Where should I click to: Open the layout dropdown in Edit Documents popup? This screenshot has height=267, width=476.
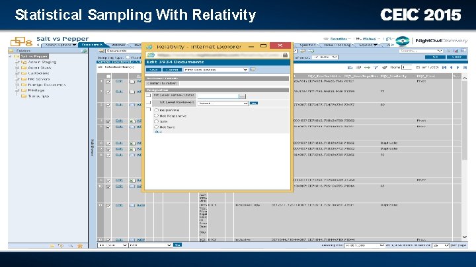click(216, 70)
